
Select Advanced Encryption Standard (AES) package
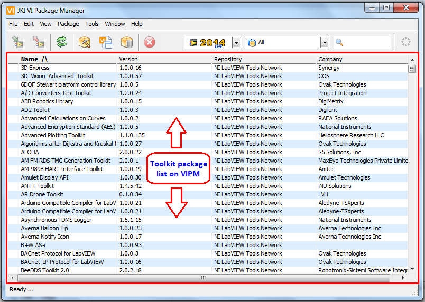pos(208,127)
